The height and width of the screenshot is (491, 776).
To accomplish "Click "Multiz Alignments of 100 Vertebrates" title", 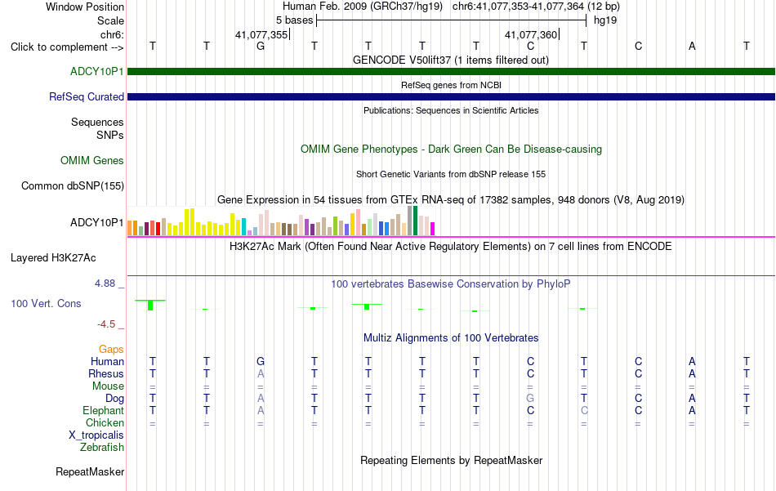I will (451, 337).
